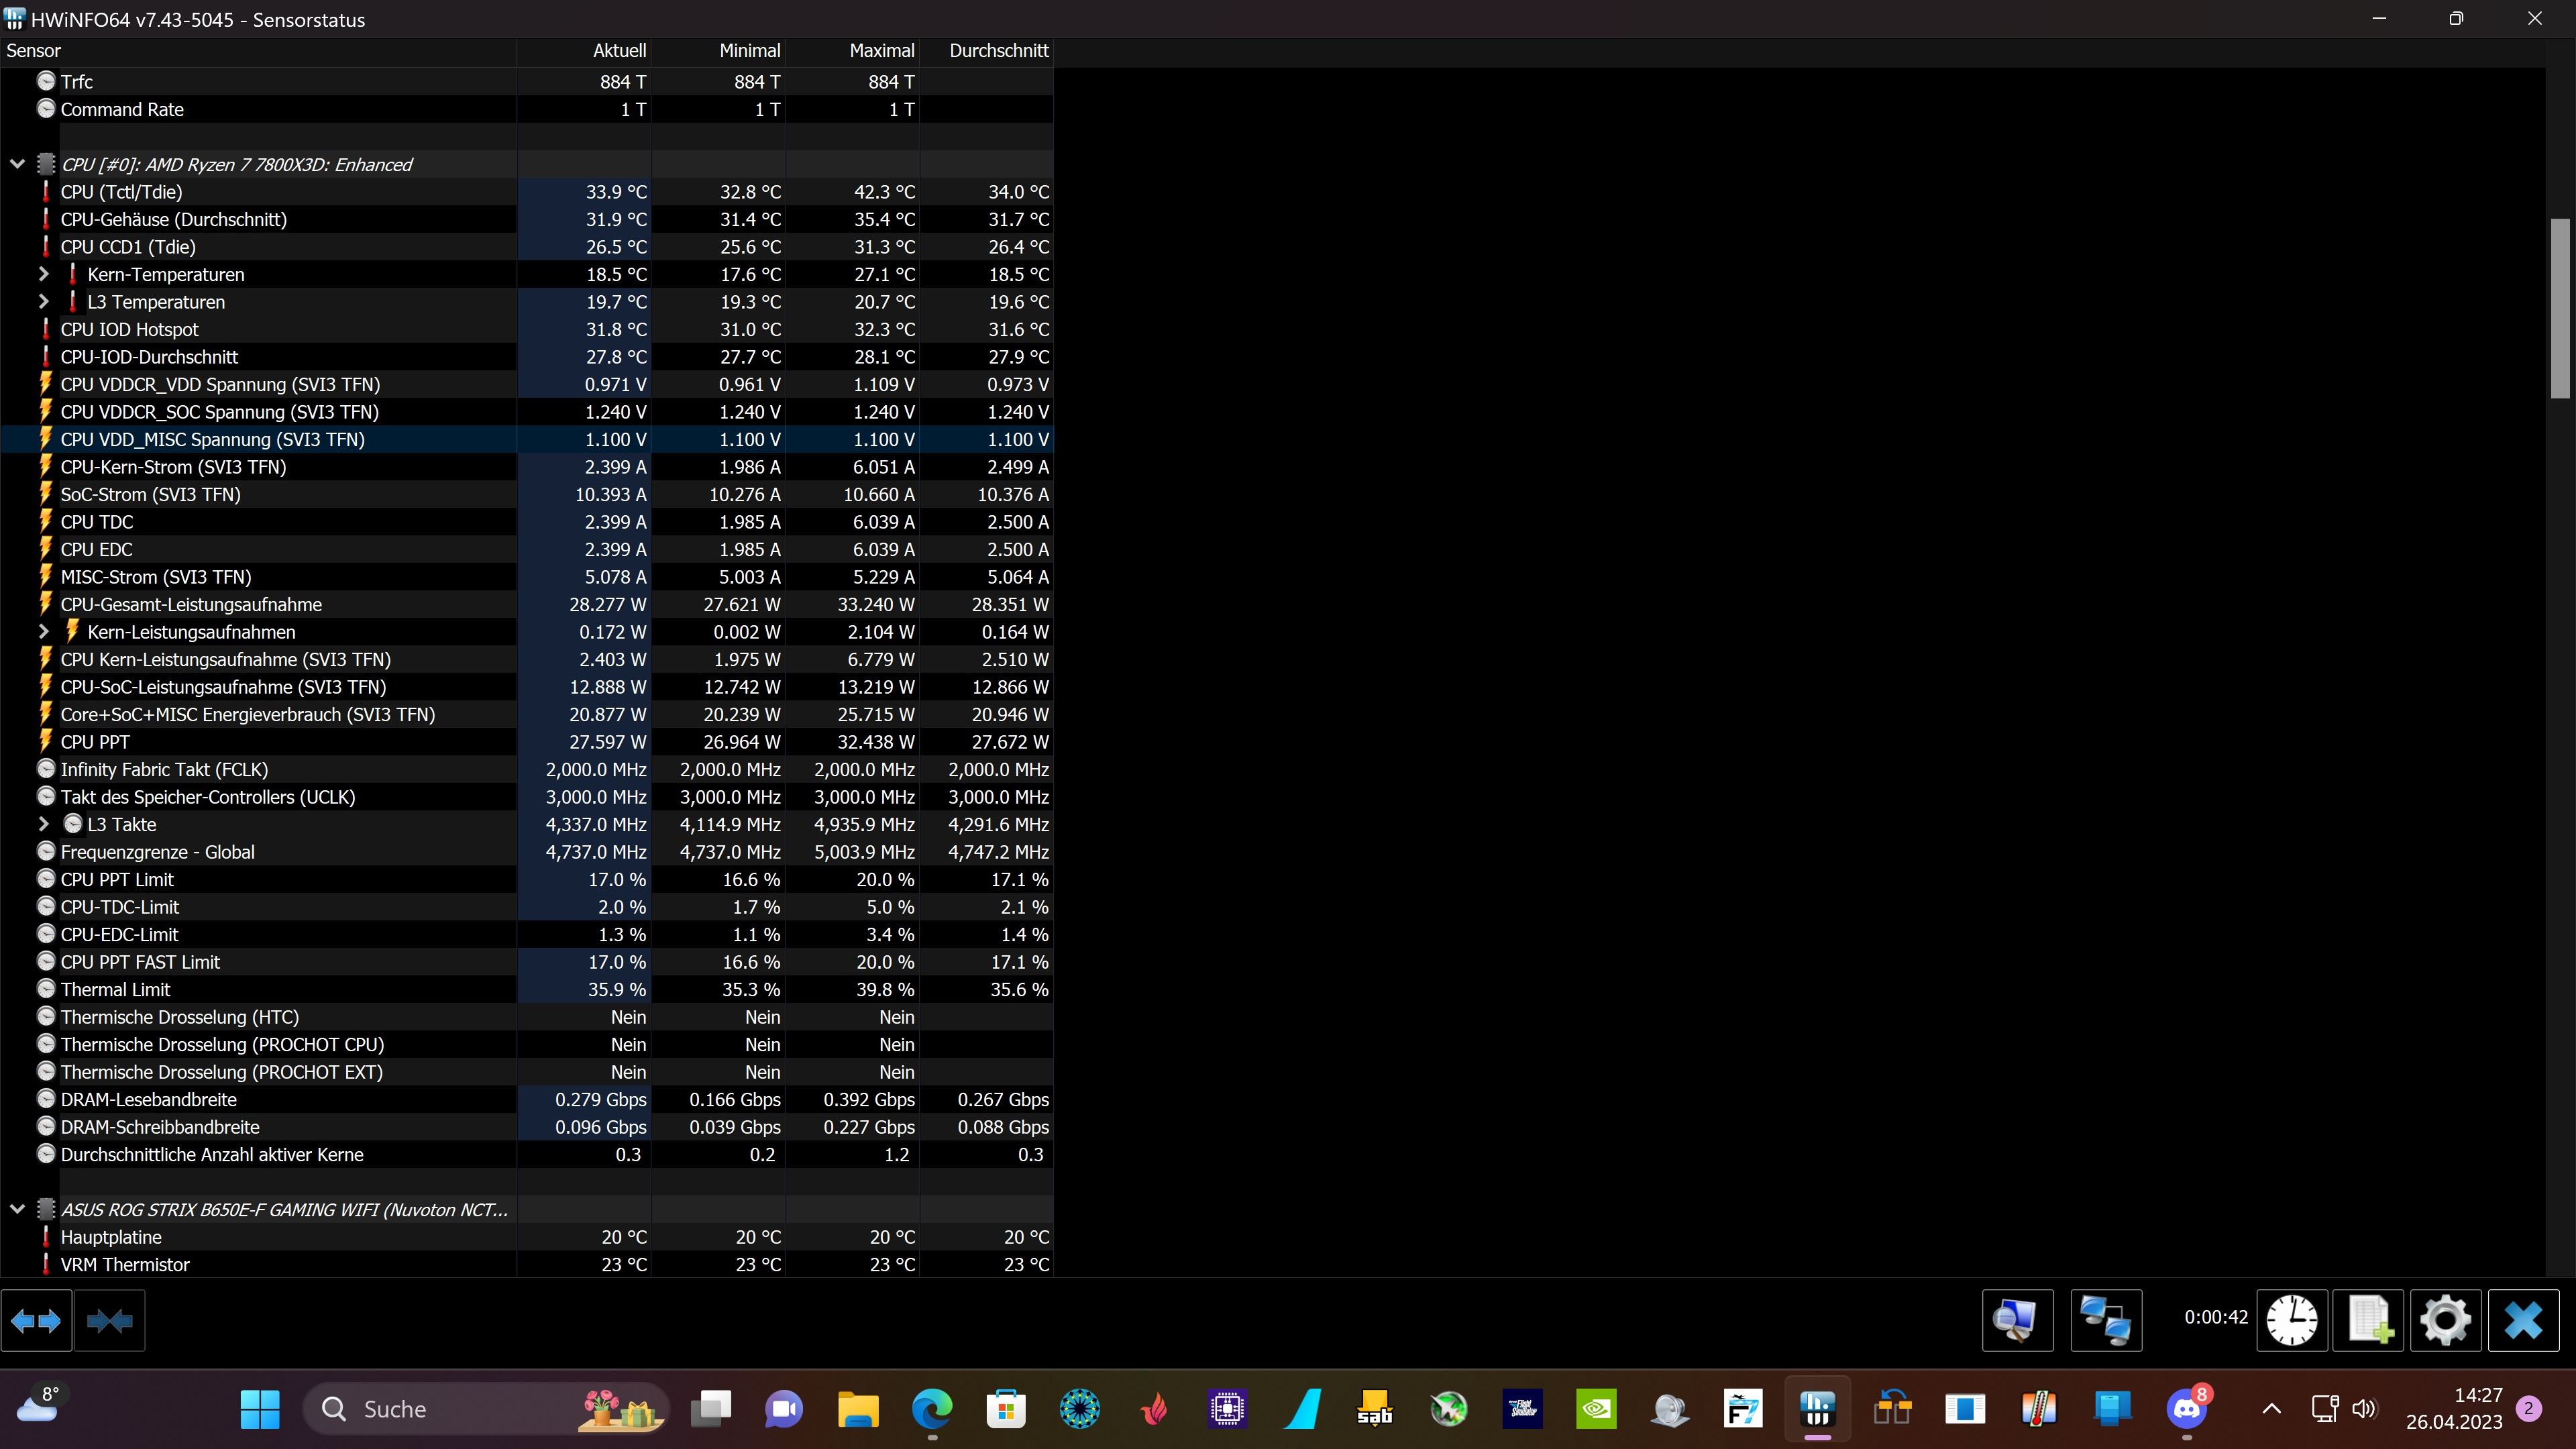The image size is (2576, 1449).
Task: Collapse the CPU [#0] AMD Ryzen 7 7800X3D group
Action: coord(17,164)
